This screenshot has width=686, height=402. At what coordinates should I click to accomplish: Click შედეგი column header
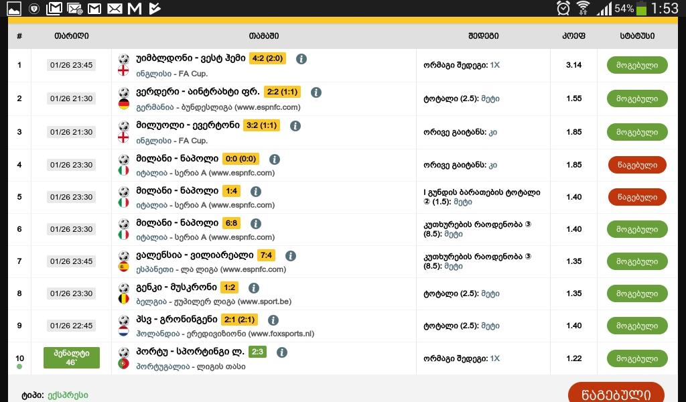[483, 36]
